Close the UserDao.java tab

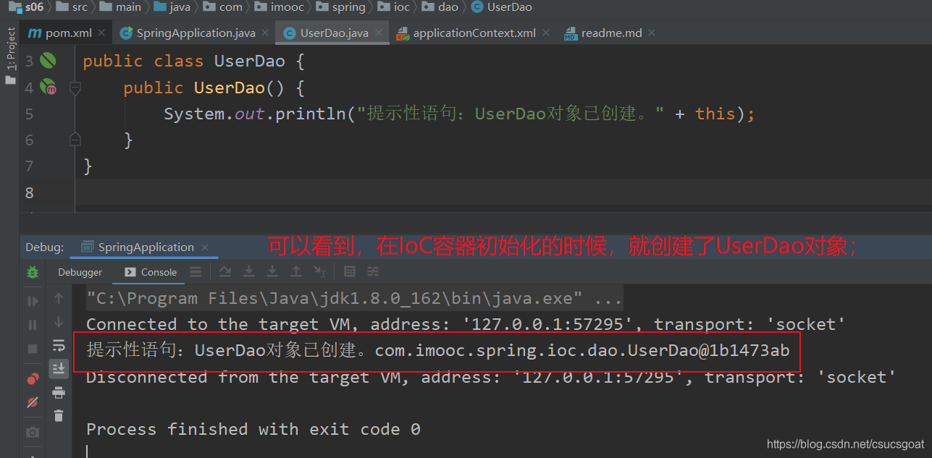[378, 33]
